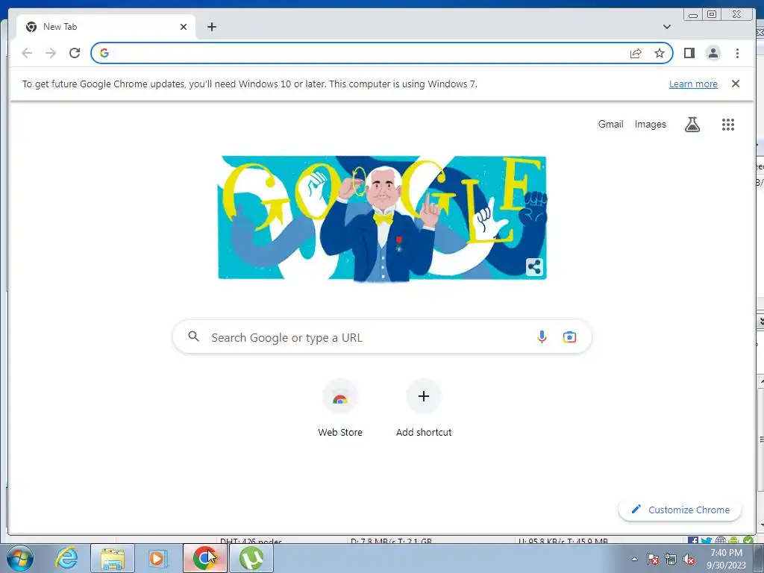Viewport: 764px width, 573px height.
Task: Click the magnifier icon in search box
Action: [193, 336]
